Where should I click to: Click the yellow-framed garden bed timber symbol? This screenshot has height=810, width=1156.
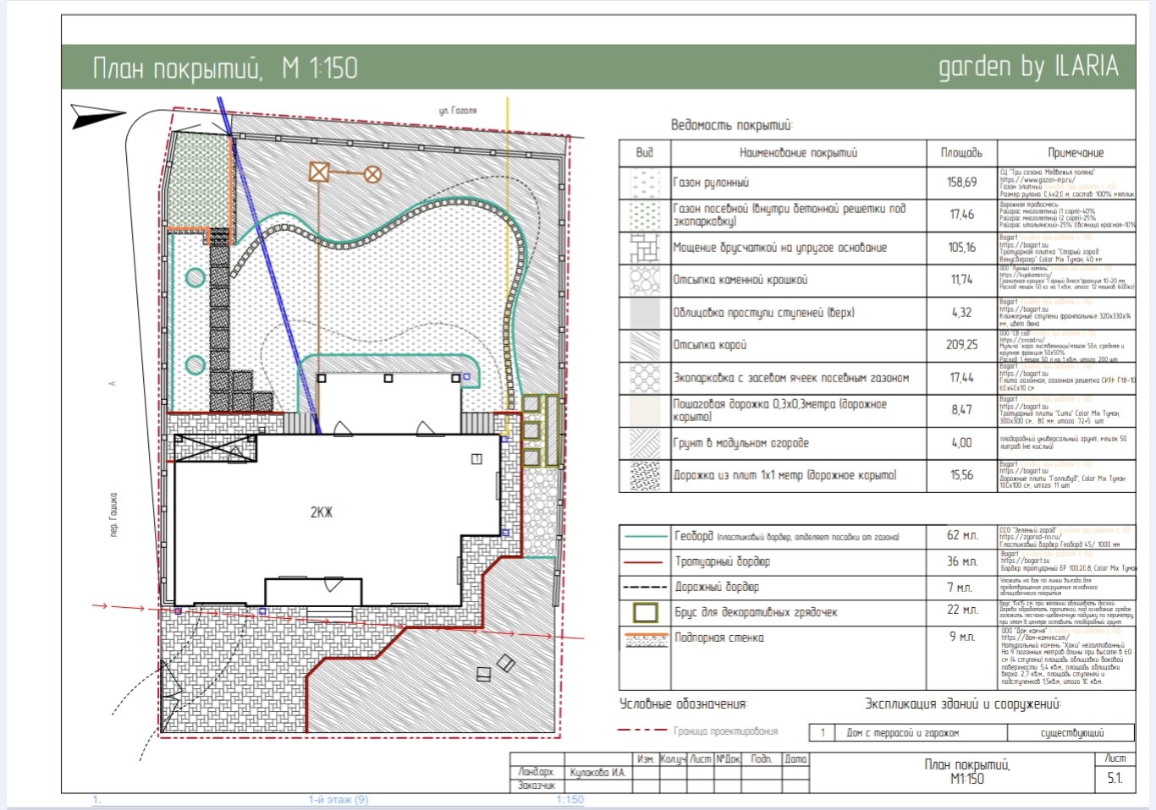pos(646,612)
